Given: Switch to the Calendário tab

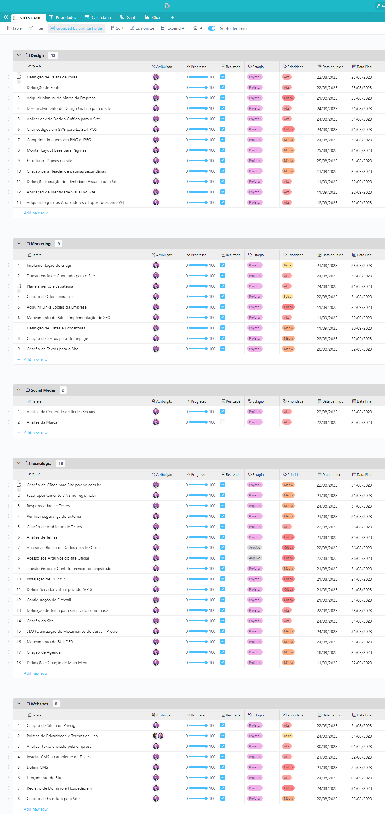Looking at the screenshot, I should tap(98, 18).
